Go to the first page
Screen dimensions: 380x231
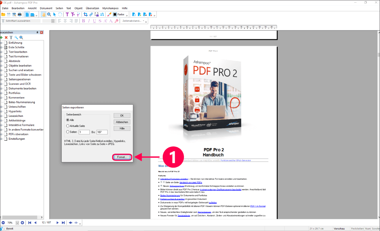click(30, 222)
